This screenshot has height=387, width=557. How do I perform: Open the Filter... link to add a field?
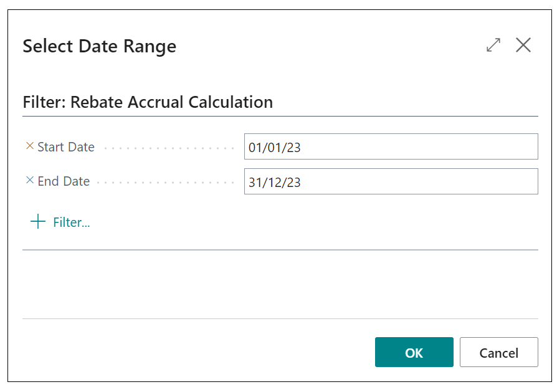point(70,222)
